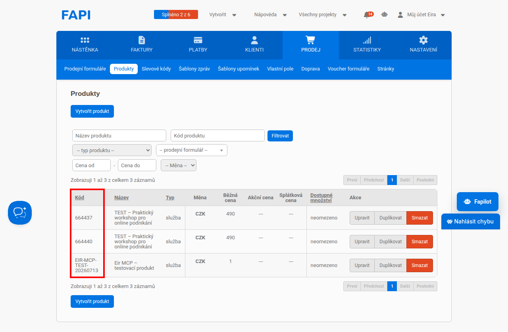The height and width of the screenshot is (332, 508).
Task: Select the Produkty tab
Action: tap(124, 69)
